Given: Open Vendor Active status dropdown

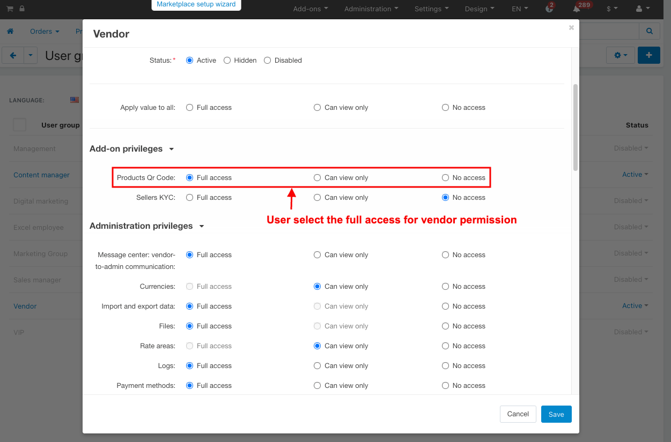Looking at the screenshot, I should pyautogui.click(x=635, y=306).
